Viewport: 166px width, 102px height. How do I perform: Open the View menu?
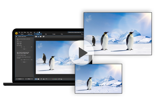pyautogui.click(x=28, y=32)
